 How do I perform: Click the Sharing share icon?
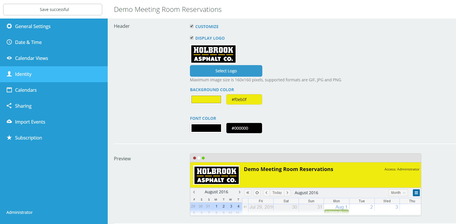pos(9,106)
